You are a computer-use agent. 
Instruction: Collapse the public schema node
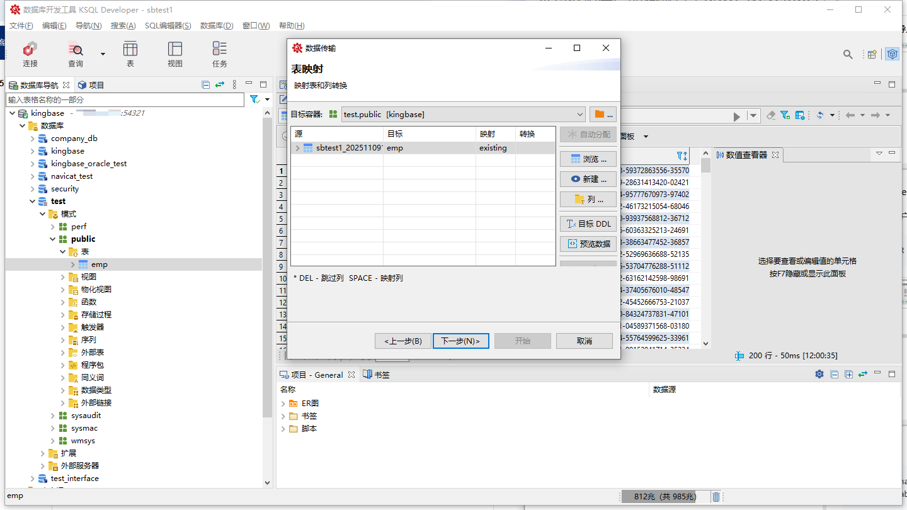tap(53, 239)
